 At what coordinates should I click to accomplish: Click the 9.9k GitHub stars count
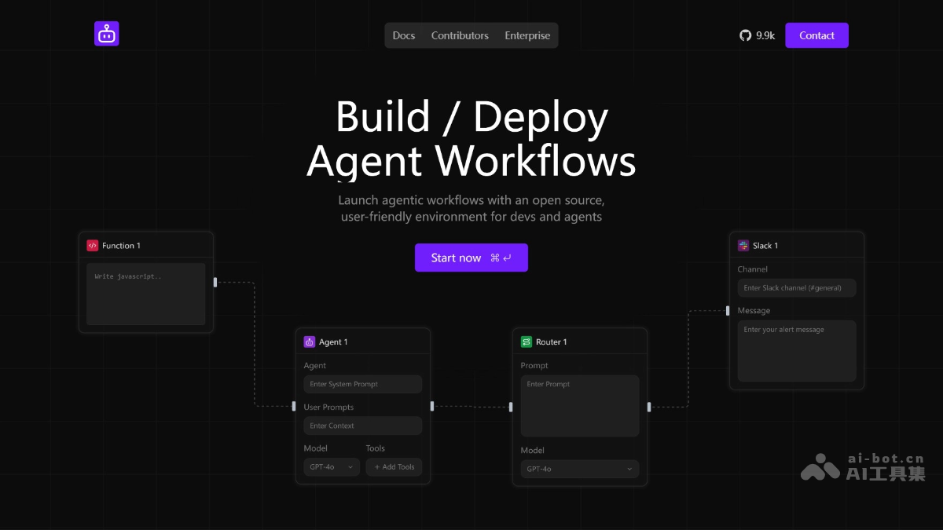765,35
